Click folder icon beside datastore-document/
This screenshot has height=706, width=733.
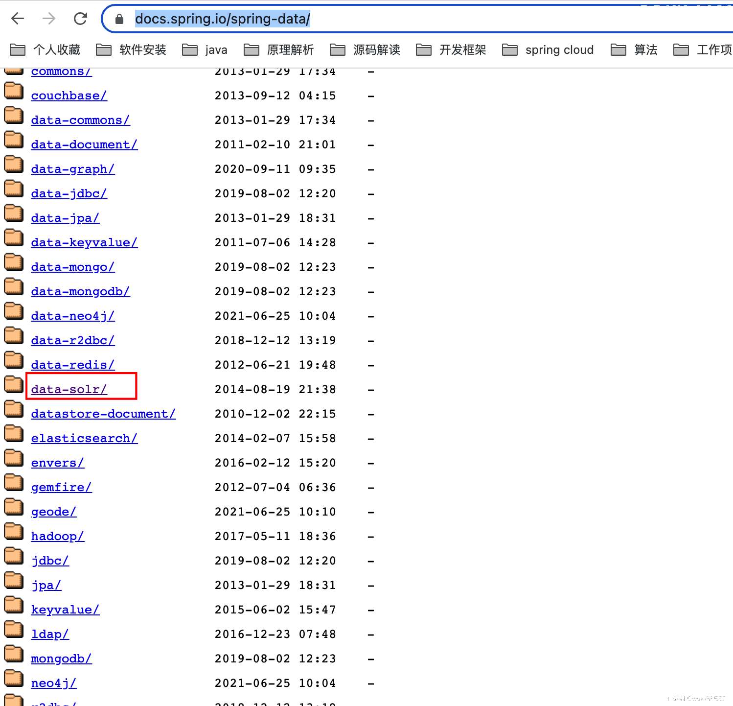pos(14,409)
